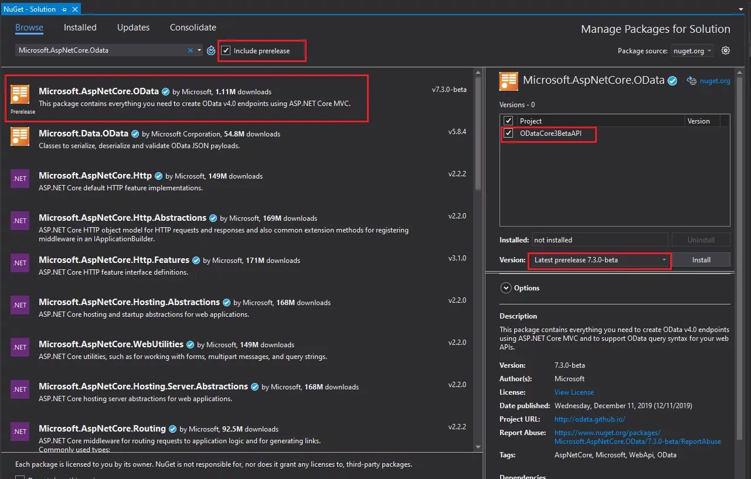Switch to the Browse tab

click(x=29, y=28)
